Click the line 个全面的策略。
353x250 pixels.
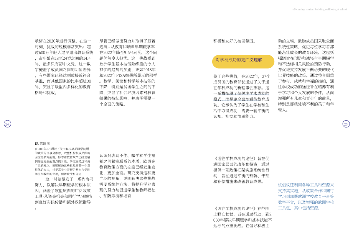(x=112, y=104)
